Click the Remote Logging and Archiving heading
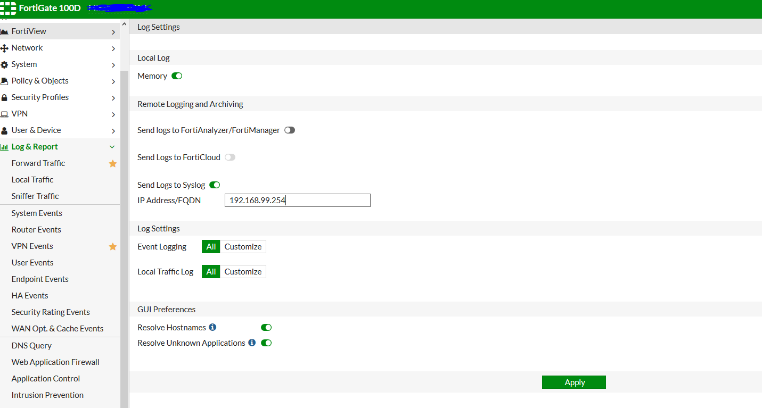Image resolution: width=762 pixels, height=408 pixels. 190,104
